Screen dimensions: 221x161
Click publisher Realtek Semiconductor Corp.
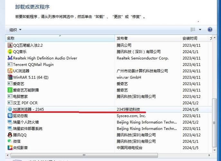tap(143, 58)
